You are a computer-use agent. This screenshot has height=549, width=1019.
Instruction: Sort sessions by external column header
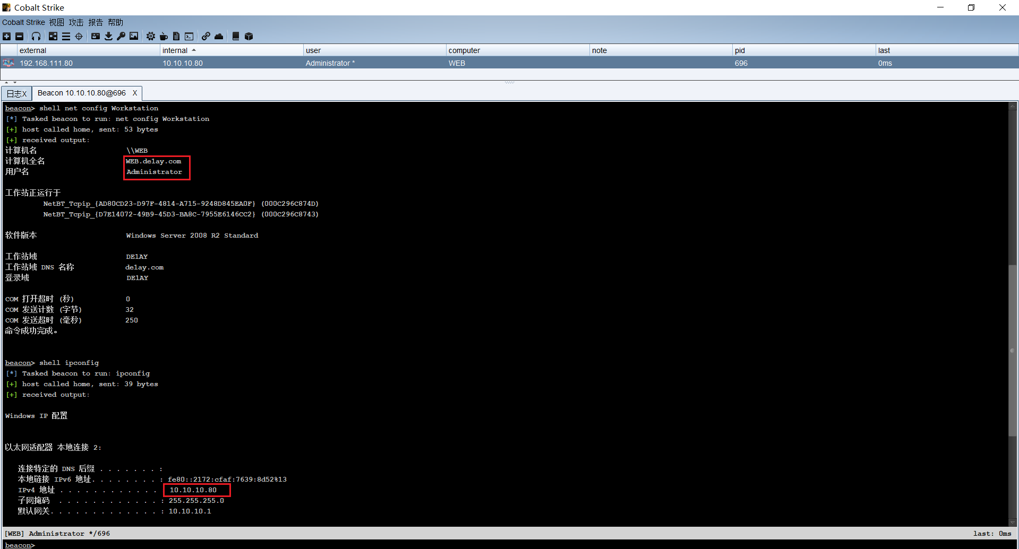[88, 50]
